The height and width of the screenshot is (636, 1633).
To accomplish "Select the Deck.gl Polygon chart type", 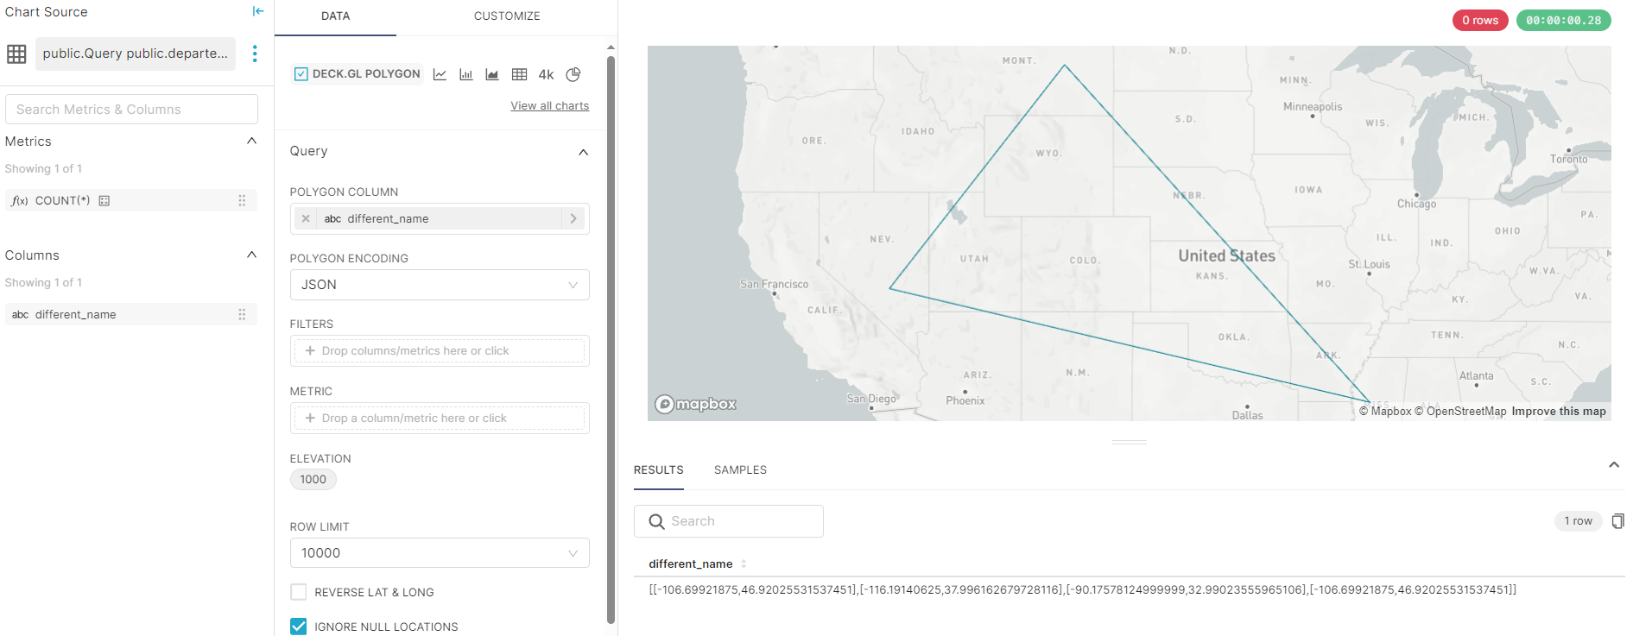I will (x=358, y=74).
